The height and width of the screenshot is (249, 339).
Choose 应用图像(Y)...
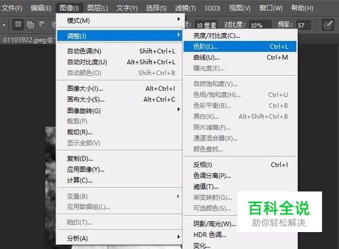click(119, 169)
